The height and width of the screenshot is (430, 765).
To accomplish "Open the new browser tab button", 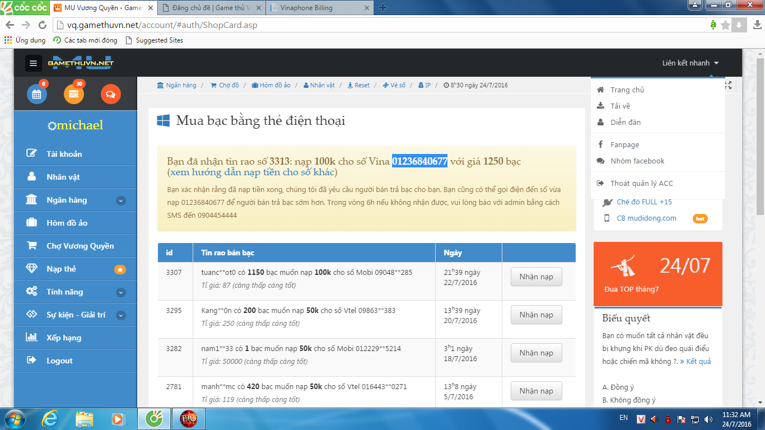I will [x=383, y=8].
